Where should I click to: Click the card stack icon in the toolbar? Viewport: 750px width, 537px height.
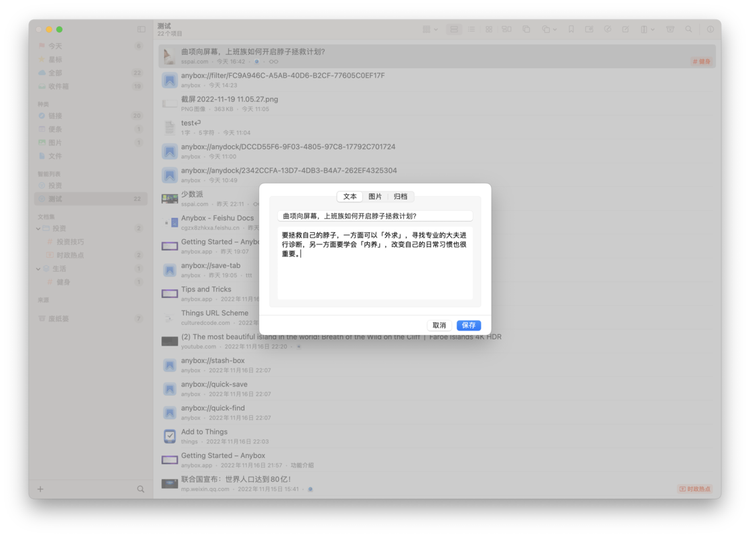(x=506, y=29)
